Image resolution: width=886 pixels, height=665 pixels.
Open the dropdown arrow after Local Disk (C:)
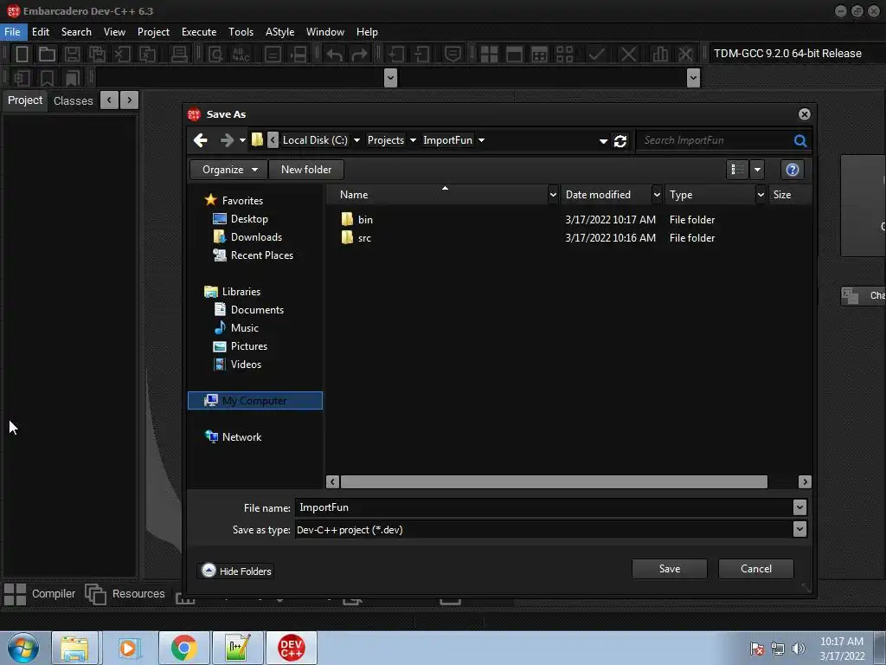[356, 140]
